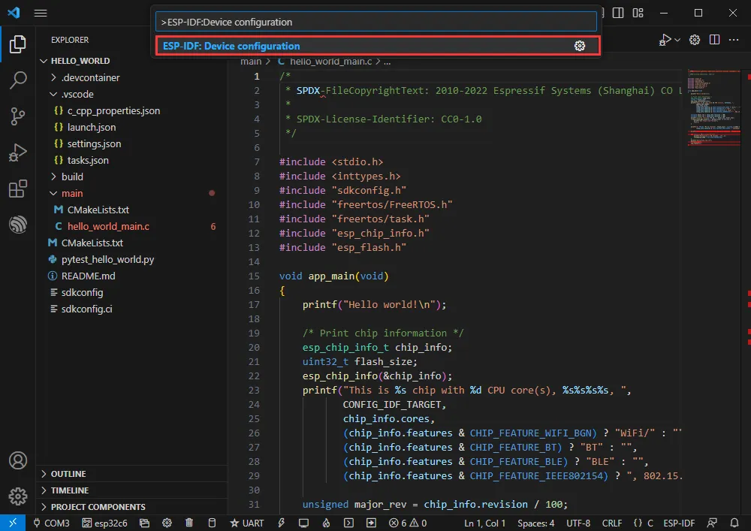The width and height of the screenshot is (751, 531).
Task: Click the COM3 serial port in status bar
Action: pos(51,523)
